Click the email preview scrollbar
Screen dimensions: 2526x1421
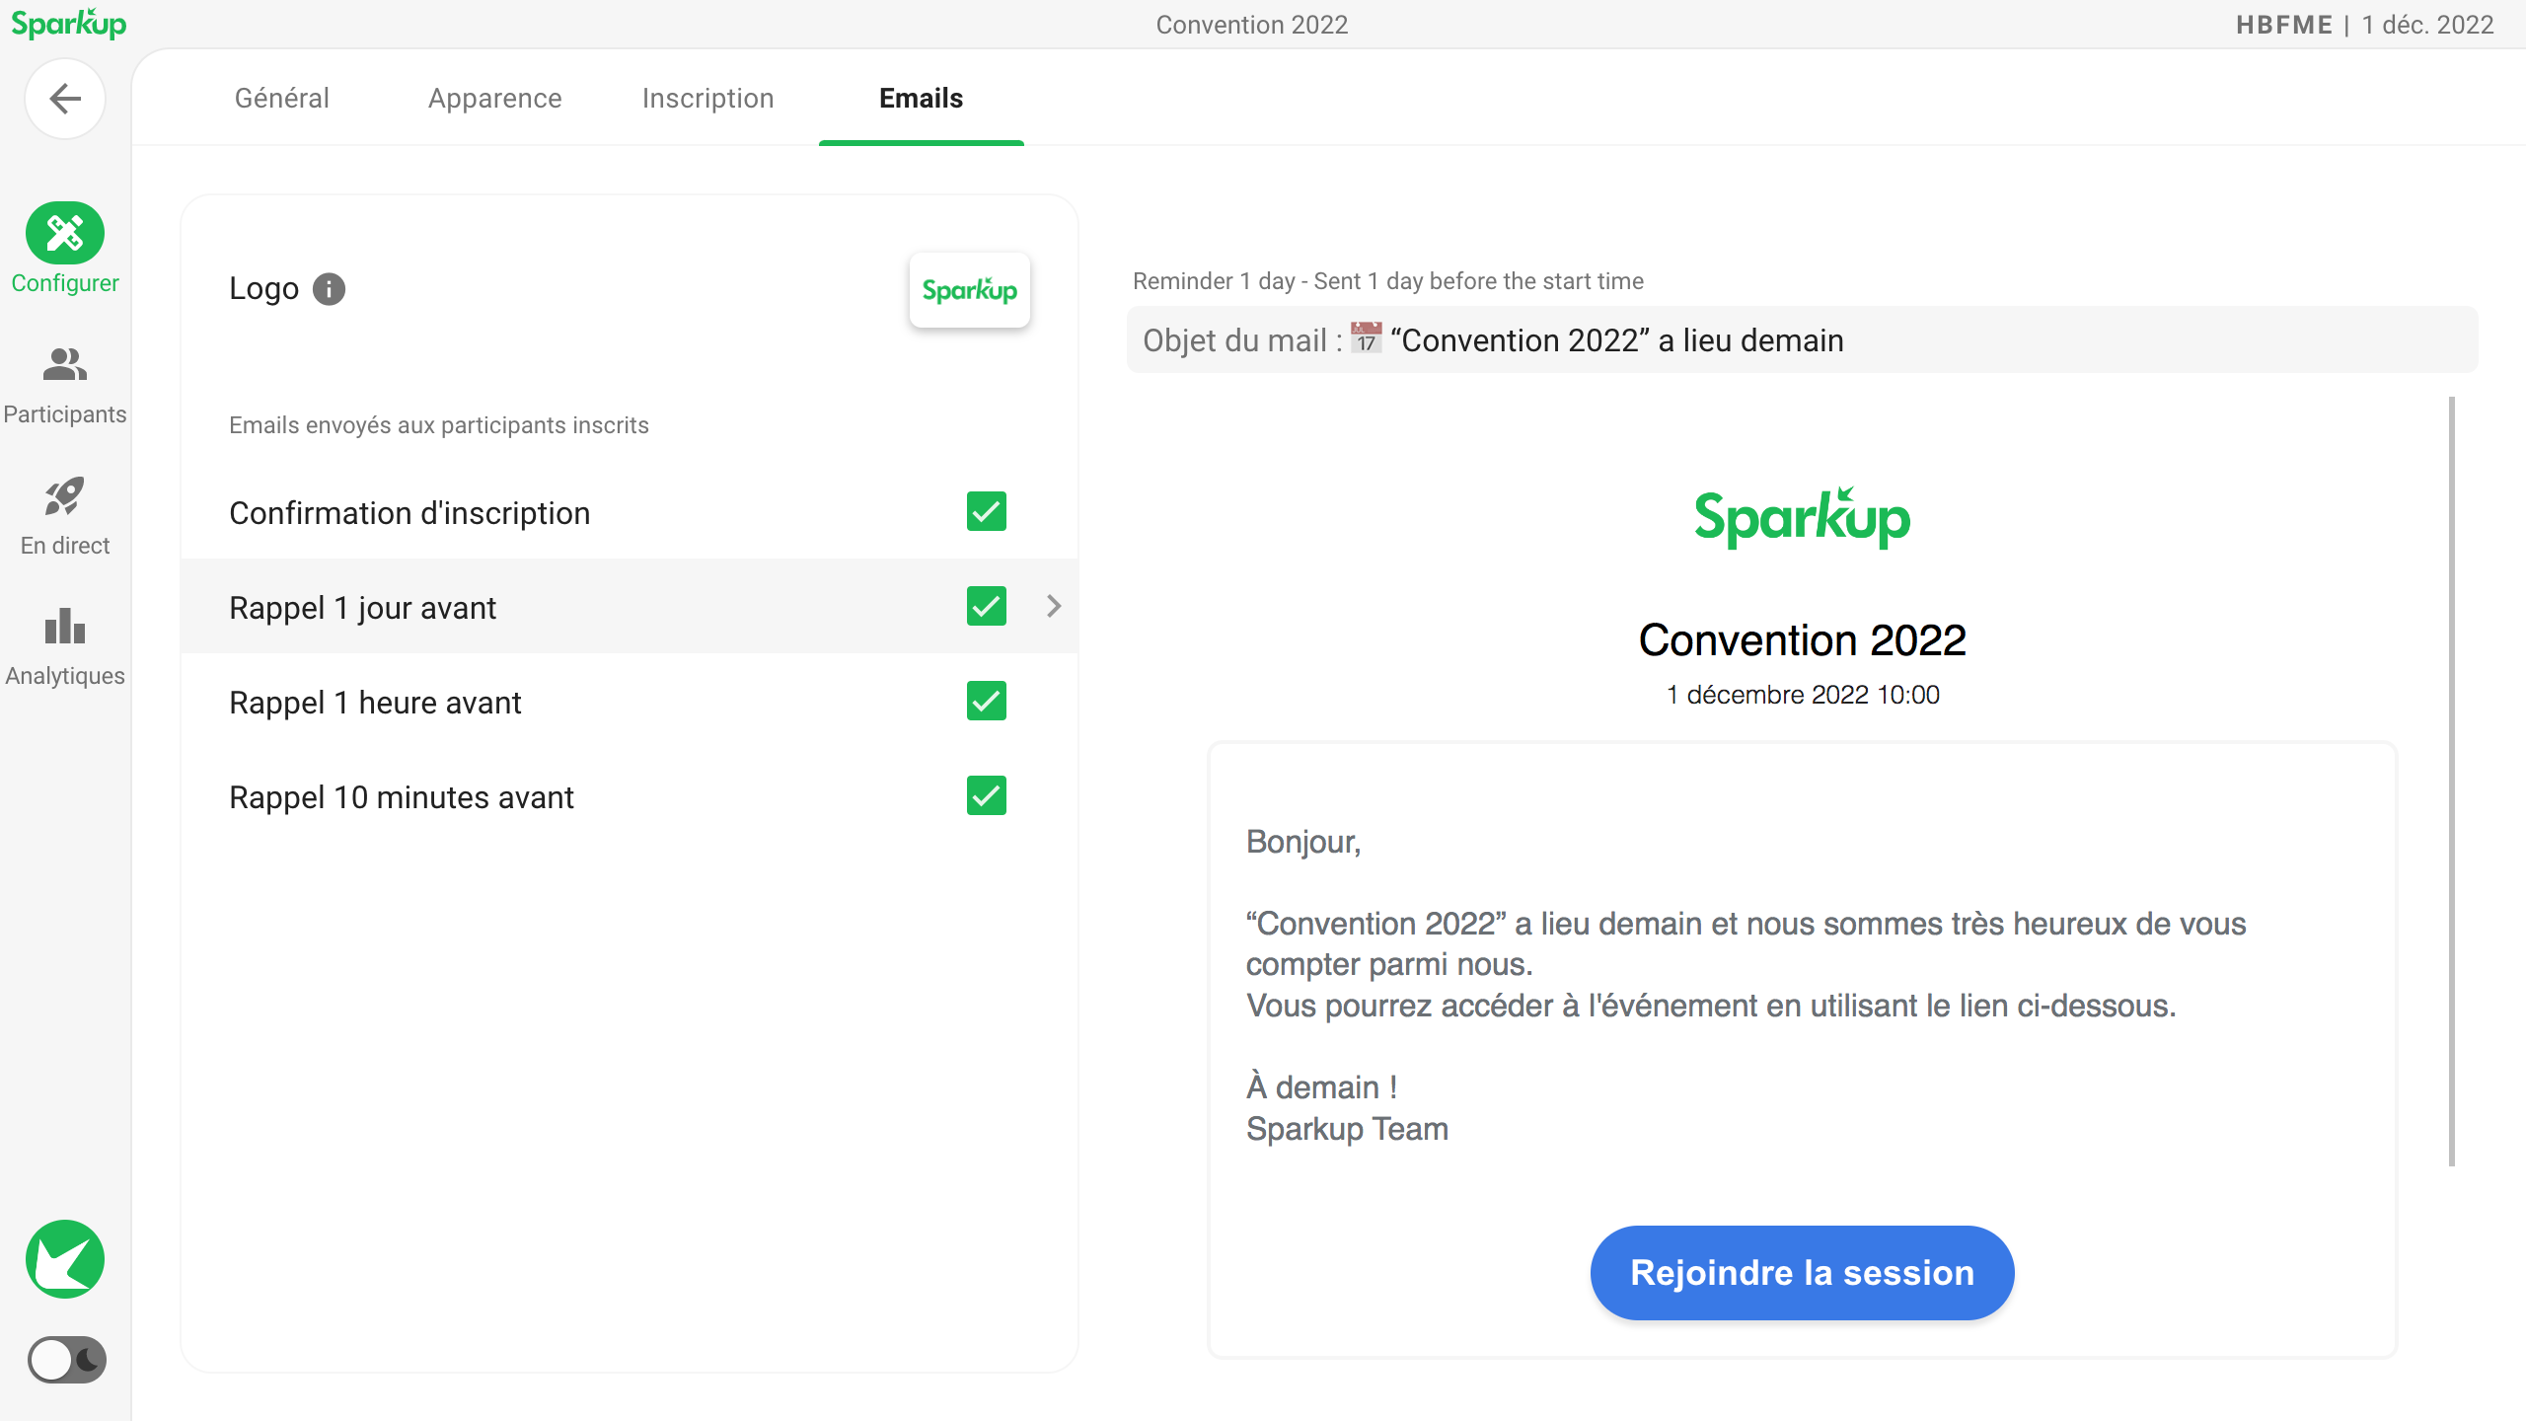click(2451, 780)
